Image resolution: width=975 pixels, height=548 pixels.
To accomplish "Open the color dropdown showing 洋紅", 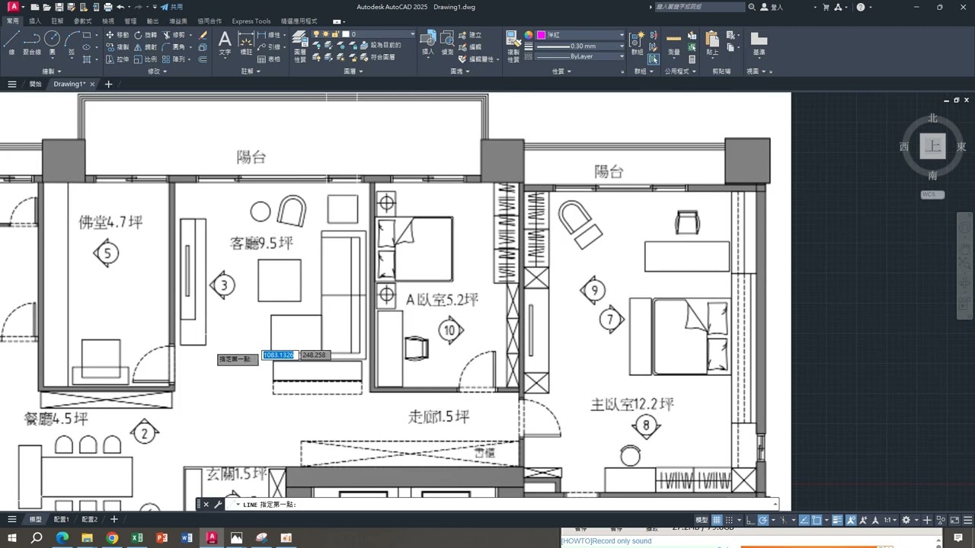I will [580, 35].
